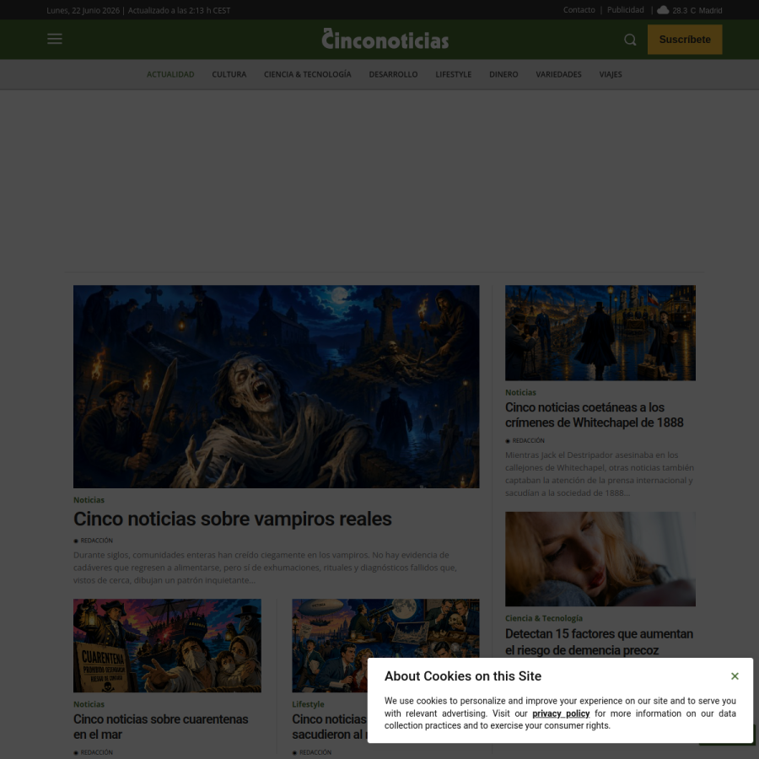Open the hamburger menu icon
This screenshot has width=759, height=759.
point(55,39)
